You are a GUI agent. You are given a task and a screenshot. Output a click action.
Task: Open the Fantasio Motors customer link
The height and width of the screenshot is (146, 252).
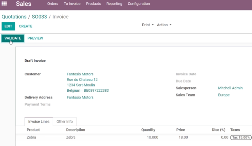click(x=80, y=74)
